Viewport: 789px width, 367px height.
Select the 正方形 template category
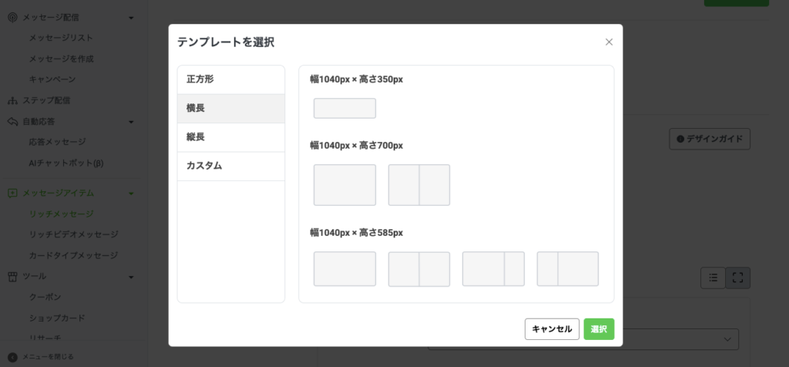click(x=231, y=79)
